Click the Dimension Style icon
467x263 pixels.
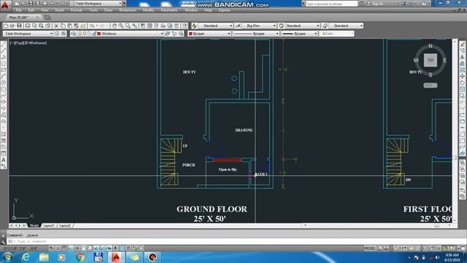[x=238, y=26]
